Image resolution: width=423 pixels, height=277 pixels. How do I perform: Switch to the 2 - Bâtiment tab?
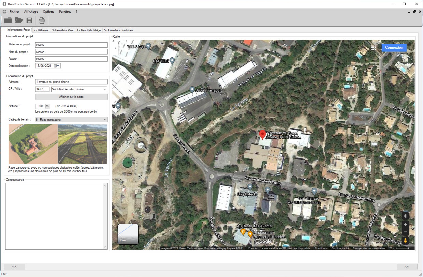[41, 30]
